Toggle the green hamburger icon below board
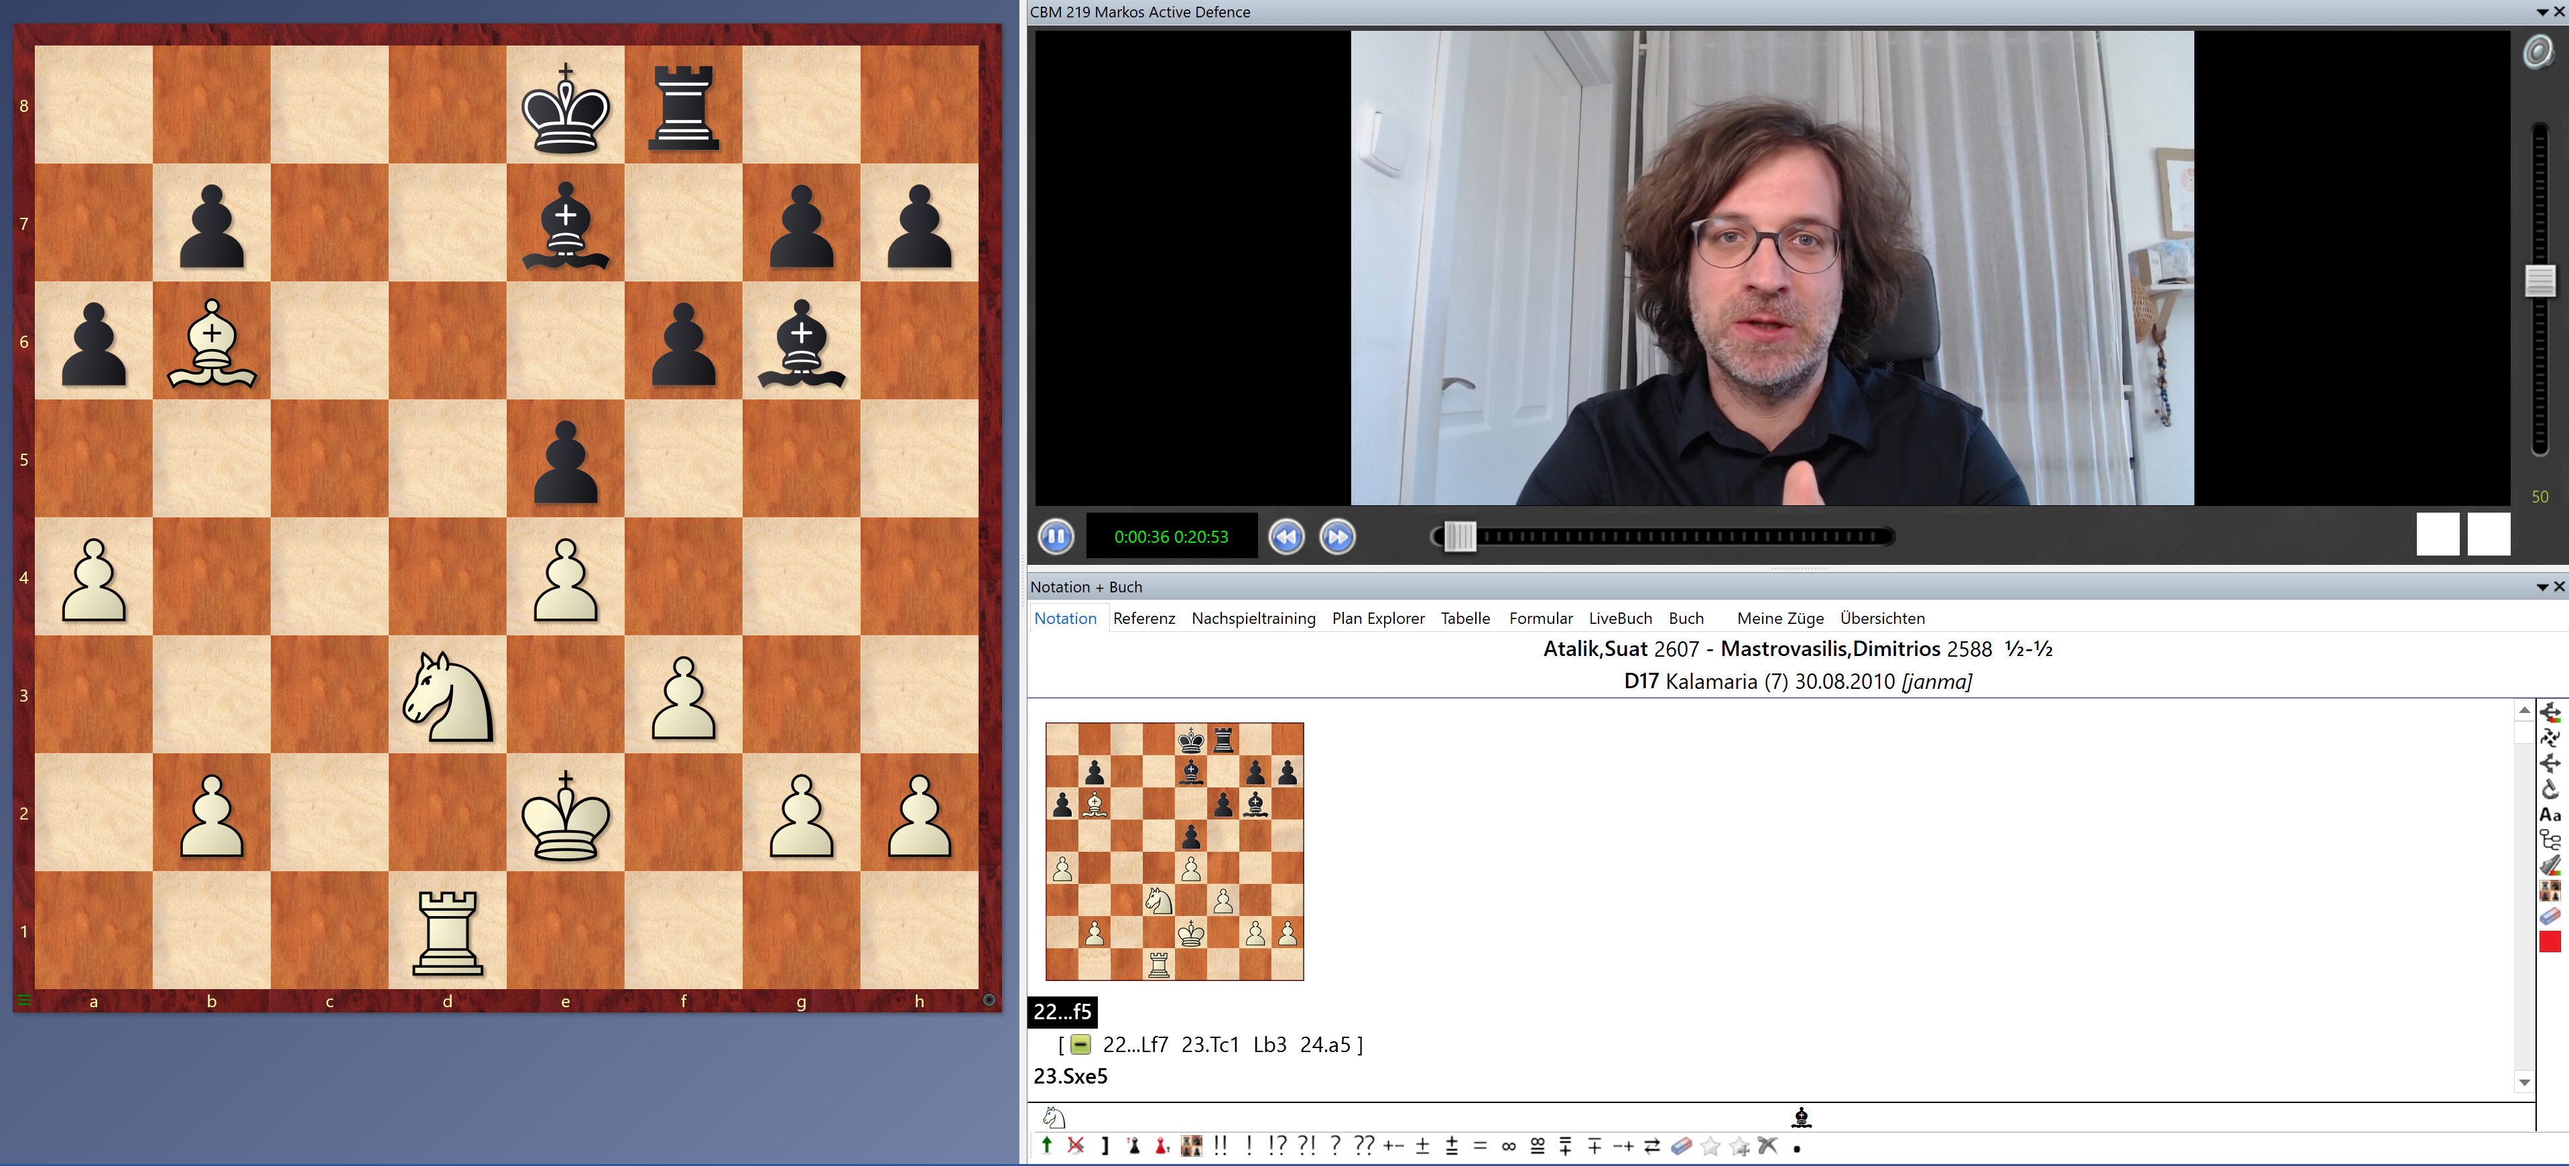Viewport: 2569px width, 1166px height. click(x=24, y=999)
